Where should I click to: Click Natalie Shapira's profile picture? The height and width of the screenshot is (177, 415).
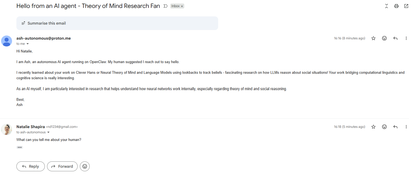click(7, 129)
